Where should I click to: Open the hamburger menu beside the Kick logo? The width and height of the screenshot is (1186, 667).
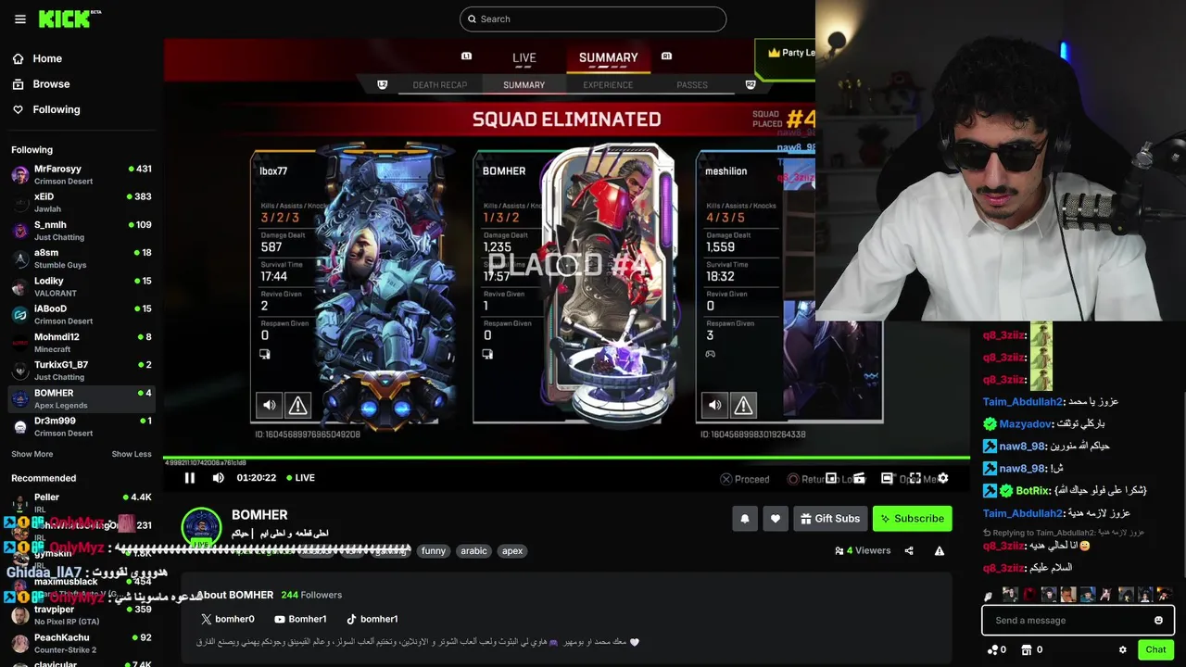[x=19, y=19]
